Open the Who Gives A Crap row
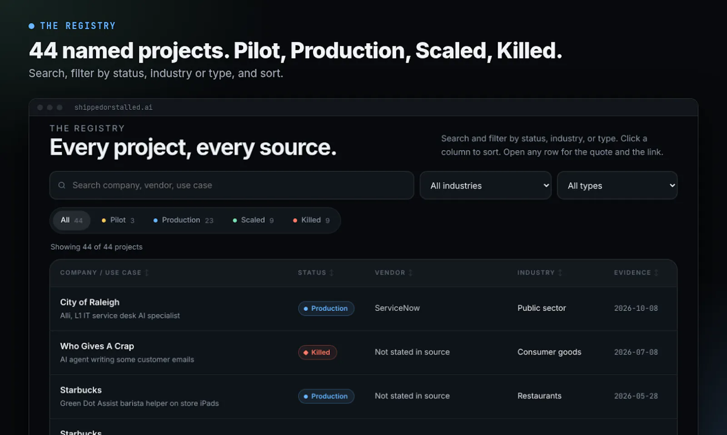The height and width of the screenshot is (435, 727). coord(363,353)
